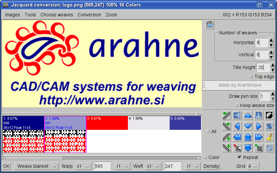This screenshot has width=277, height=173.
Task: Click staircase icon with green down arrow
Action: 226,148
